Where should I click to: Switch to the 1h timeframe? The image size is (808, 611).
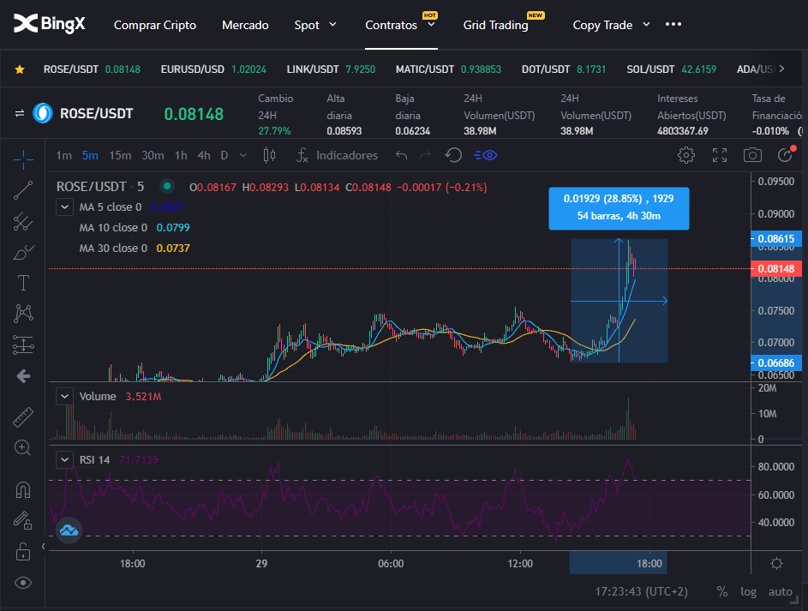pyautogui.click(x=181, y=155)
